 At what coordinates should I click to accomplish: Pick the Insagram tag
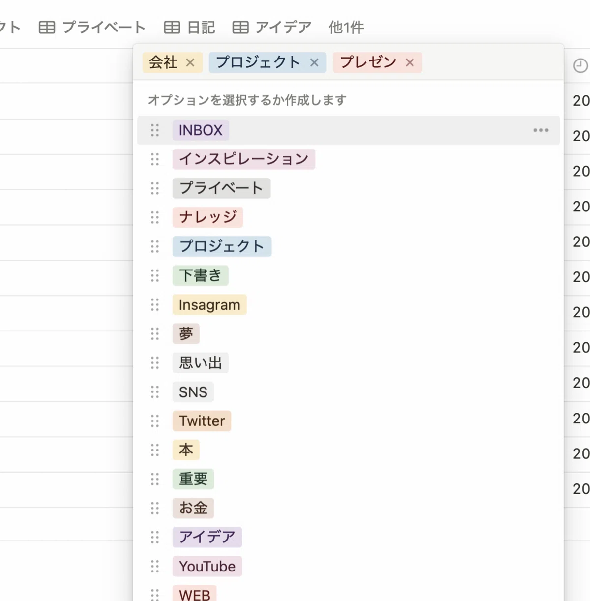209,305
